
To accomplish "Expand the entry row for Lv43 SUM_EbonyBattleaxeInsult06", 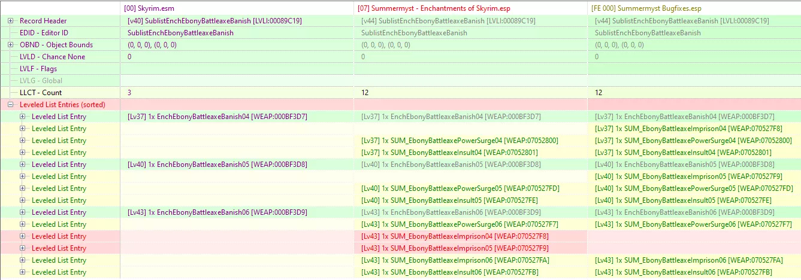I will [x=22, y=272].
